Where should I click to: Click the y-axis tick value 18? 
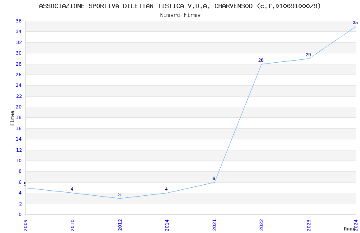tap(19, 117)
